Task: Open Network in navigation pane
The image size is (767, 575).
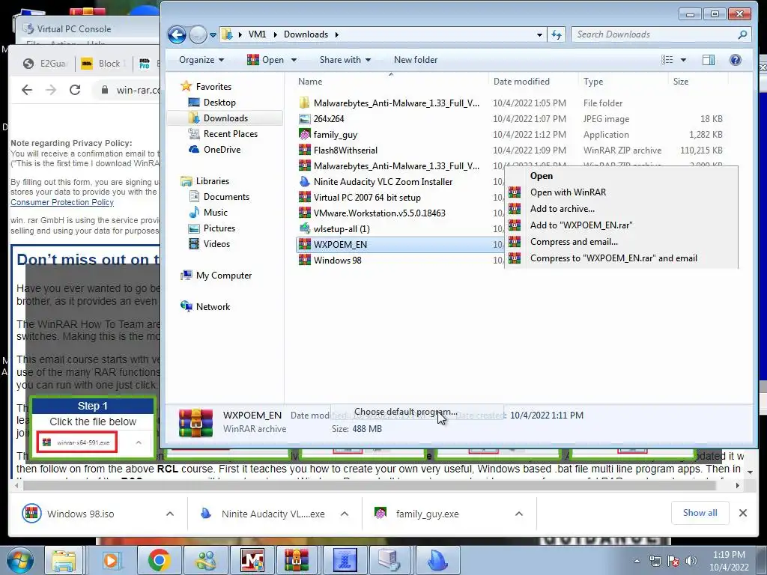Action: click(x=213, y=306)
